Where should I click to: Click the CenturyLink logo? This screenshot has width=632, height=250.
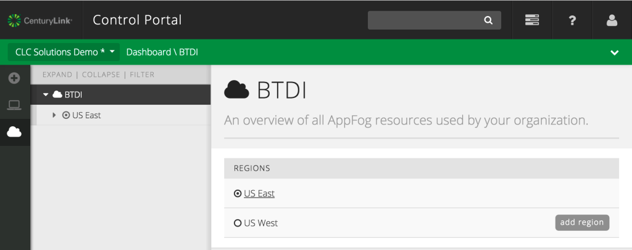(x=40, y=20)
